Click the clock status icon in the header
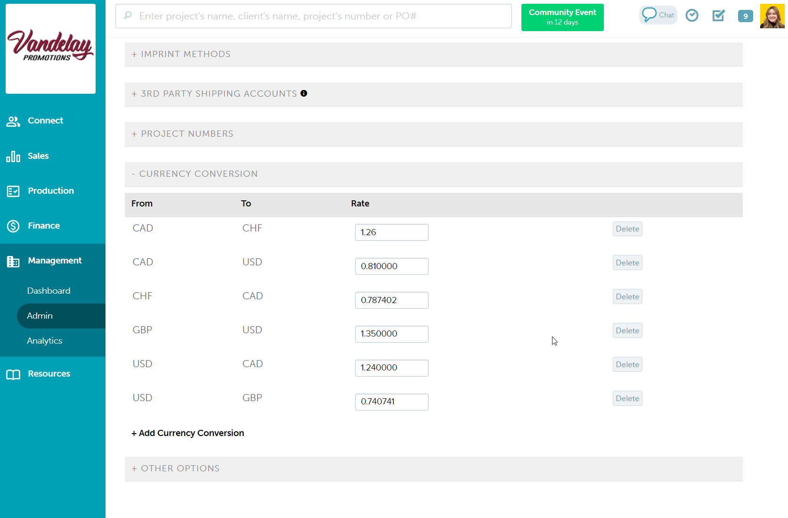 (692, 15)
